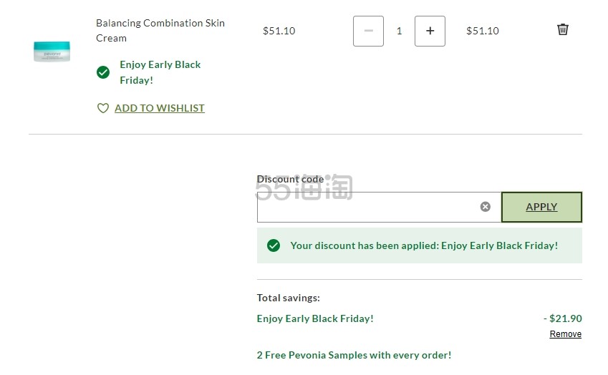Focus the Discount code input field
The height and width of the screenshot is (375, 608).
365,207
